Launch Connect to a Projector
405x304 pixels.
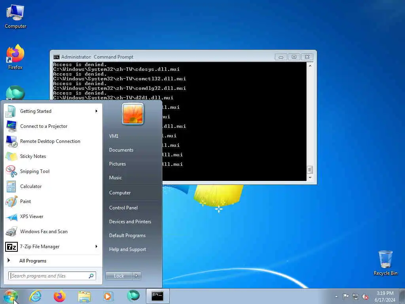click(53, 126)
